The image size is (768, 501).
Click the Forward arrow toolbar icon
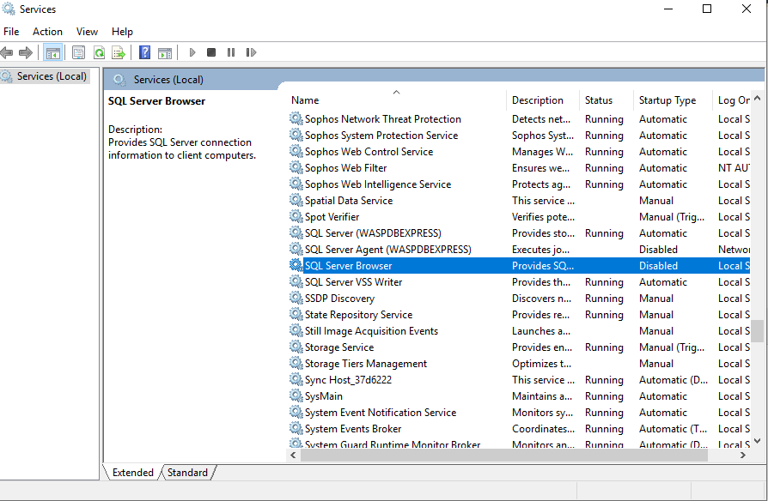[x=26, y=52]
